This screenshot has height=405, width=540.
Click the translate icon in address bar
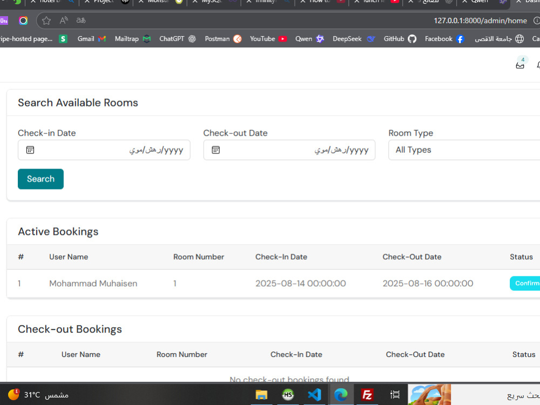[x=81, y=21]
